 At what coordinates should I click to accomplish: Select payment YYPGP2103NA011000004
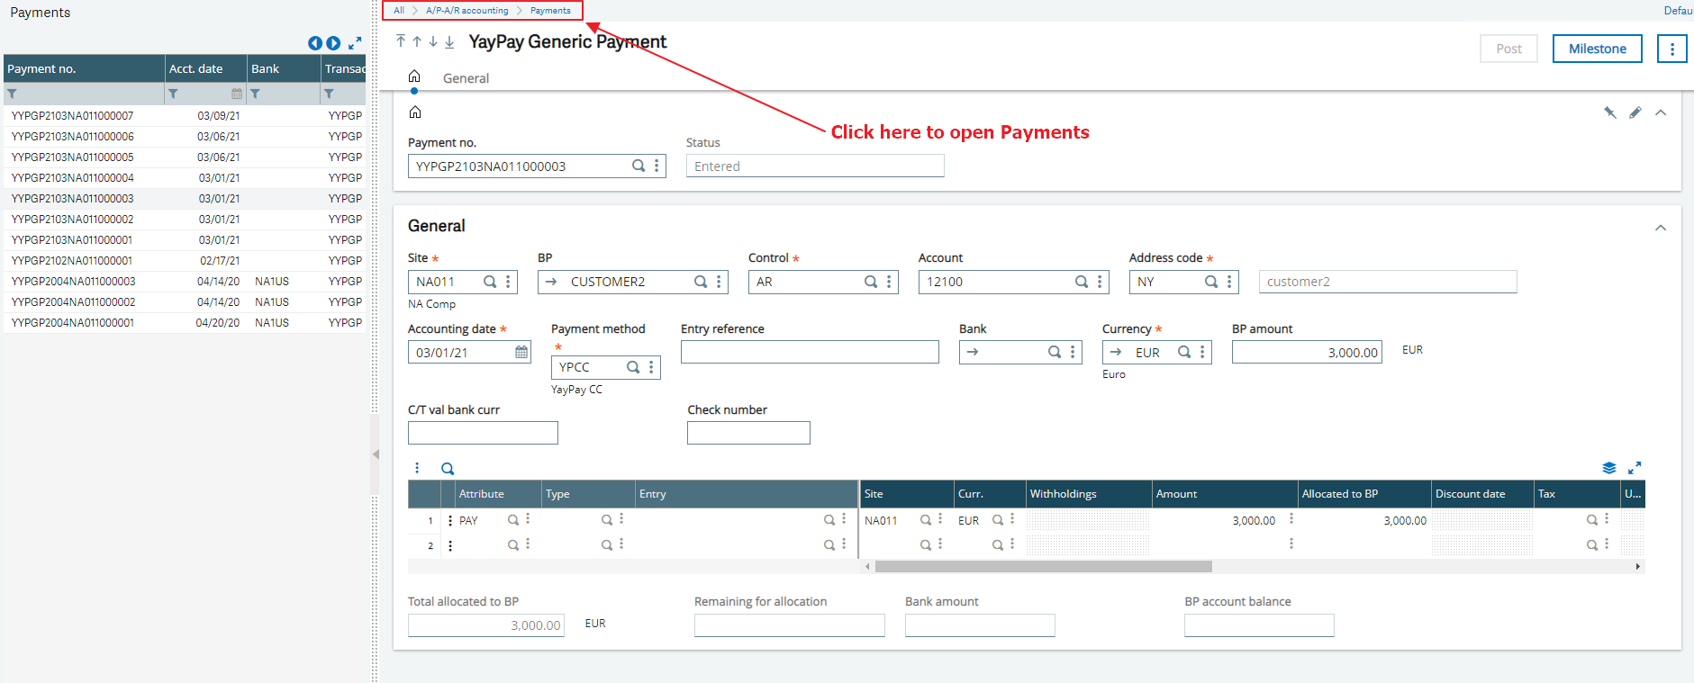click(72, 178)
